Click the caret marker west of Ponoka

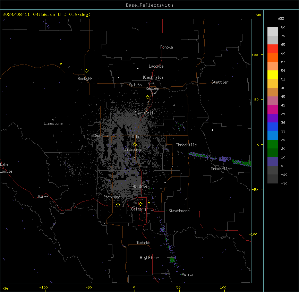(127, 51)
